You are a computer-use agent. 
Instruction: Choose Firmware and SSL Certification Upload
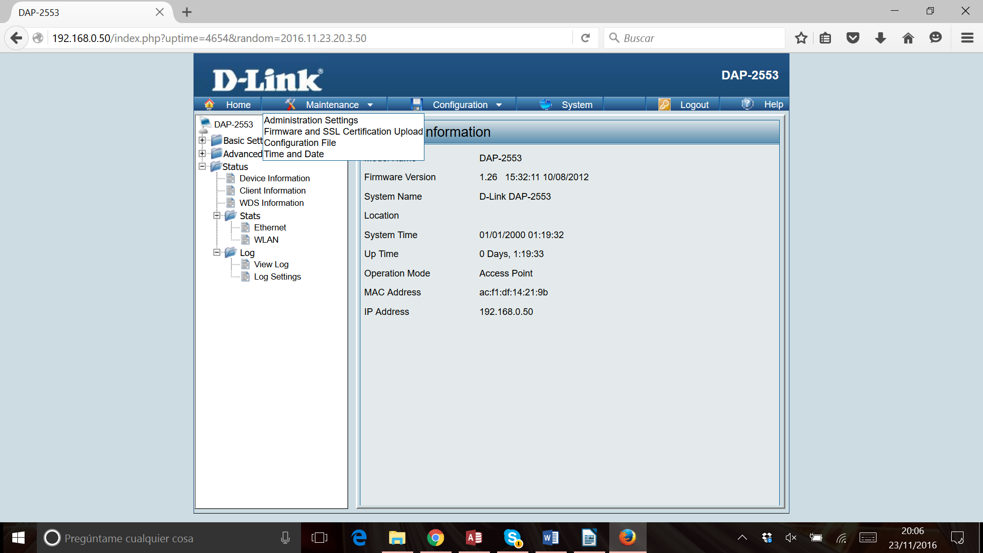click(x=344, y=132)
